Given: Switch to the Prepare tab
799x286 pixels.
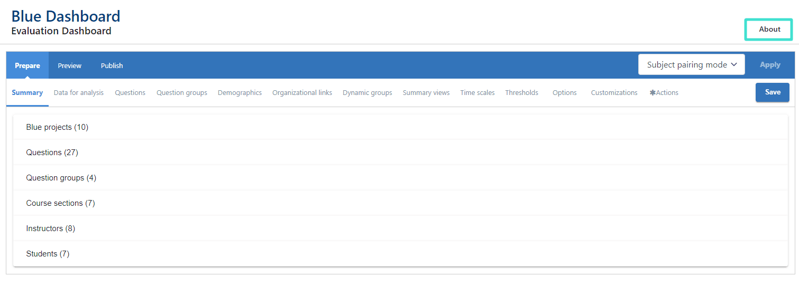Looking at the screenshot, I should (27, 65).
